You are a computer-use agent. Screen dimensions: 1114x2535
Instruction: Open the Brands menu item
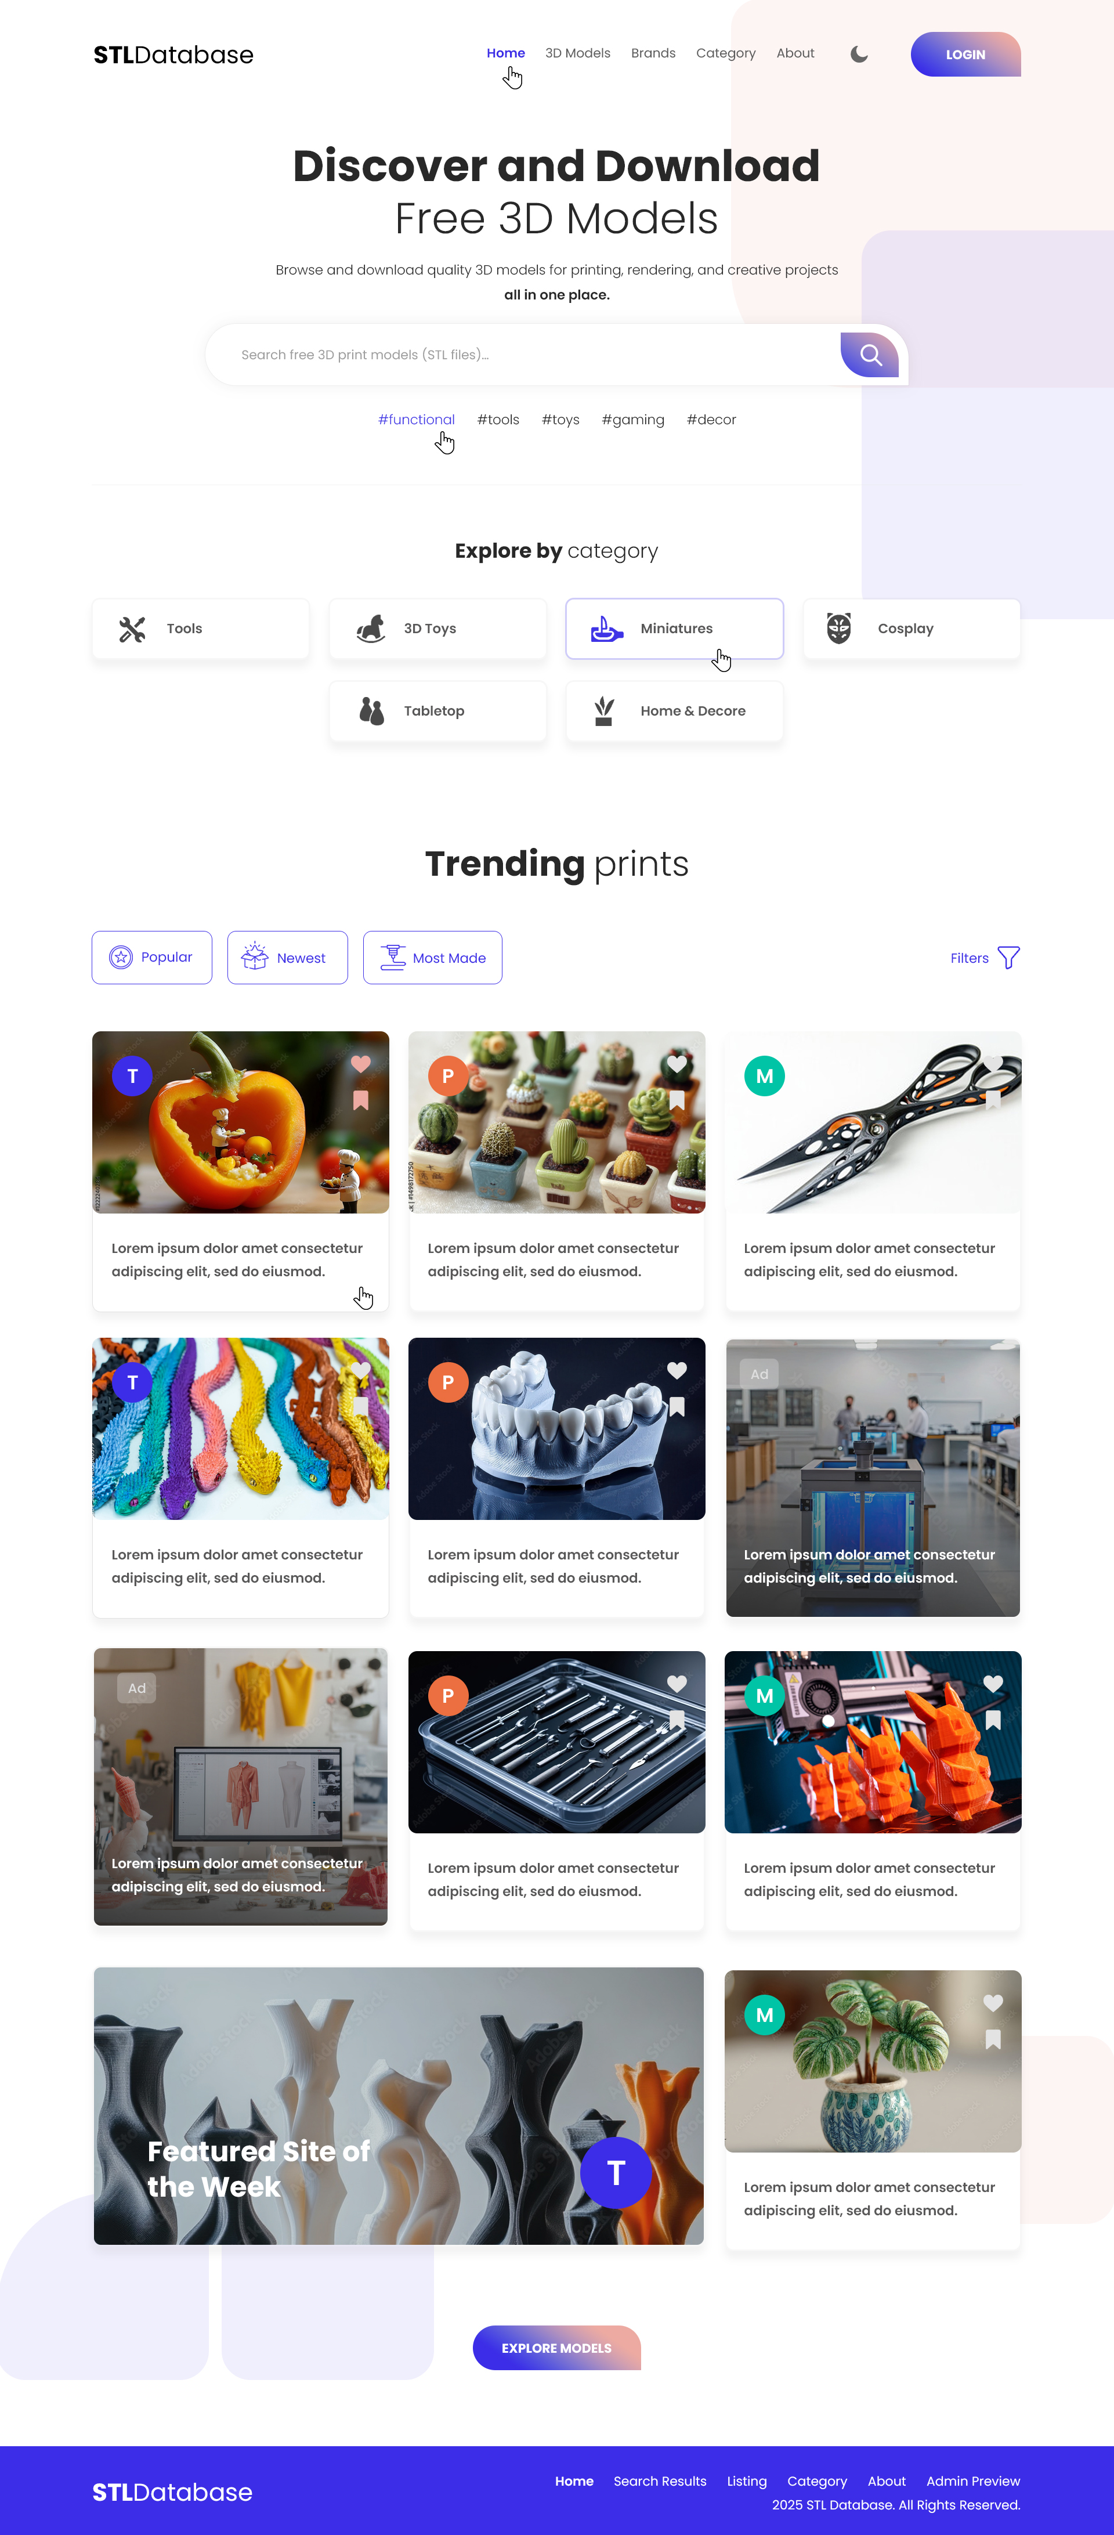click(x=653, y=53)
